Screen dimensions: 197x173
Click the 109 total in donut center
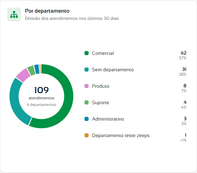coord(41,90)
